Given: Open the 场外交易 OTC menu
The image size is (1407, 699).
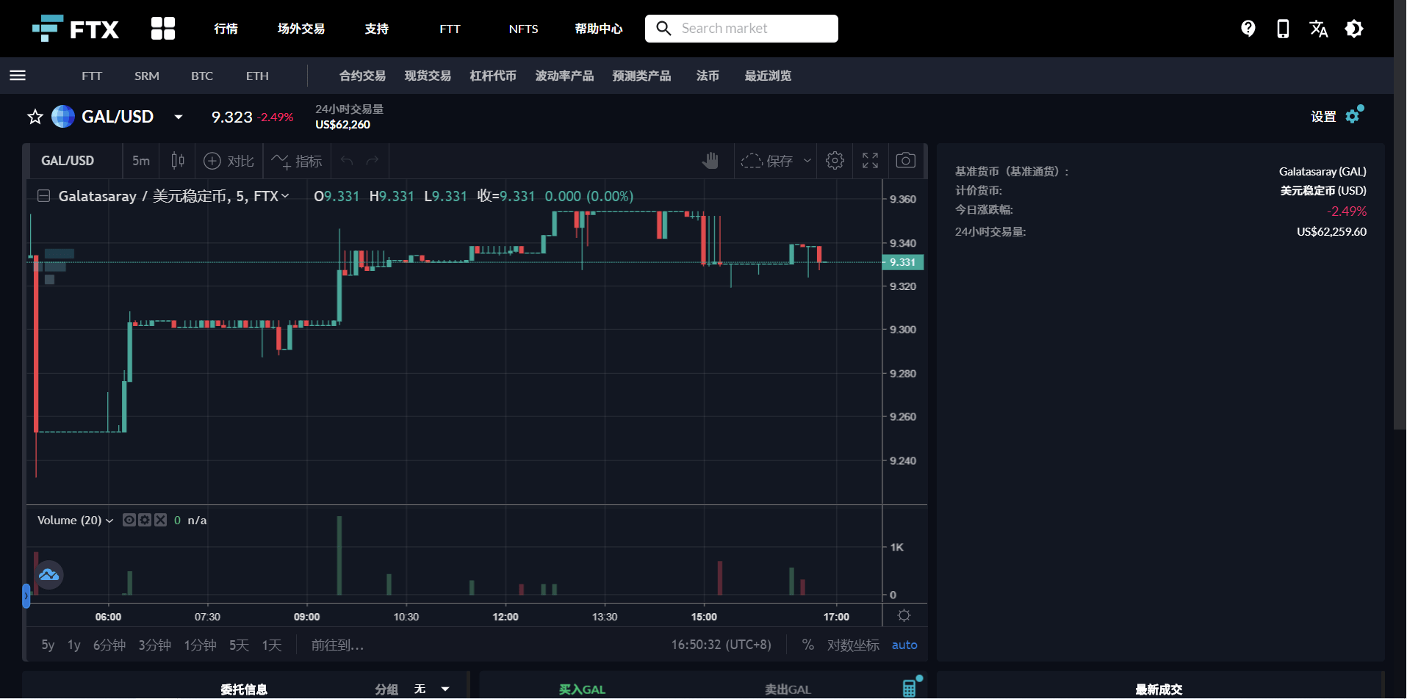Looking at the screenshot, I should point(301,29).
